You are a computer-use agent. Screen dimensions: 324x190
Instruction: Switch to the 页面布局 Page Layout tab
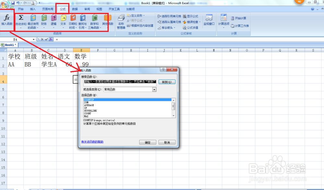(48, 9)
